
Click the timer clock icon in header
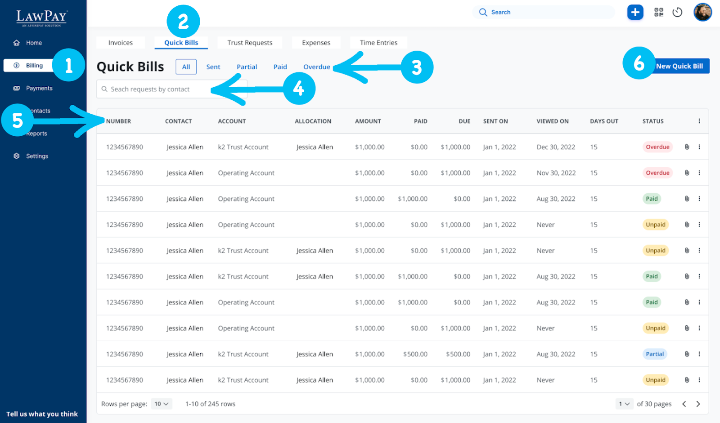677,12
